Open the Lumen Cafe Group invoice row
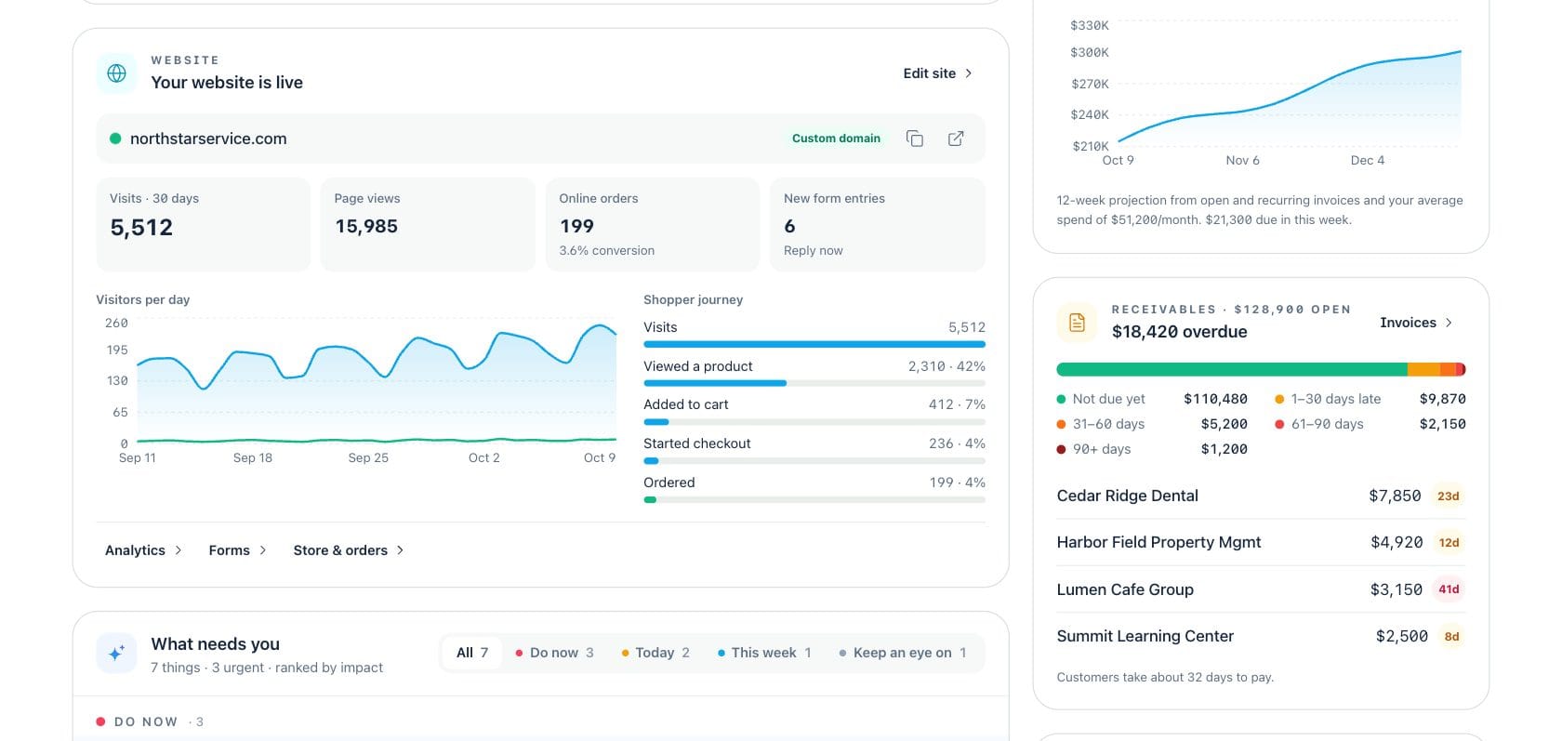Image resolution: width=1562 pixels, height=741 pixels. click(1262, 589)
